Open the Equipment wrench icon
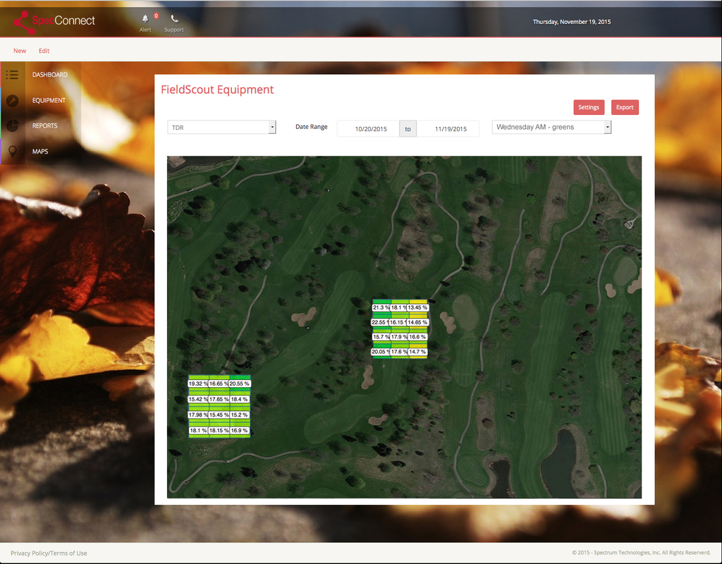Viewport: 722px width, 564px height. pos(12,100)
